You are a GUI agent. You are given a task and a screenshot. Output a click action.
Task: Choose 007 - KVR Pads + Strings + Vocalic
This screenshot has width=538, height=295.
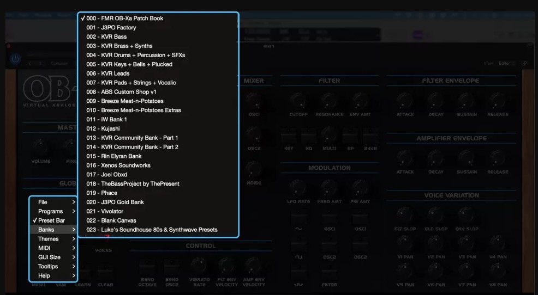158,83
